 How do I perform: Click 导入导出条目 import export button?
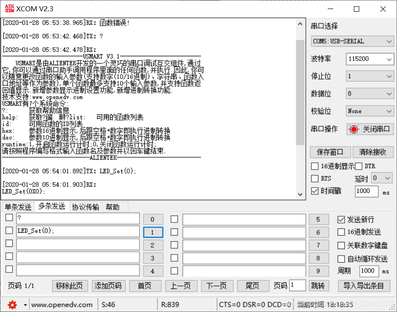coord(364,286)
